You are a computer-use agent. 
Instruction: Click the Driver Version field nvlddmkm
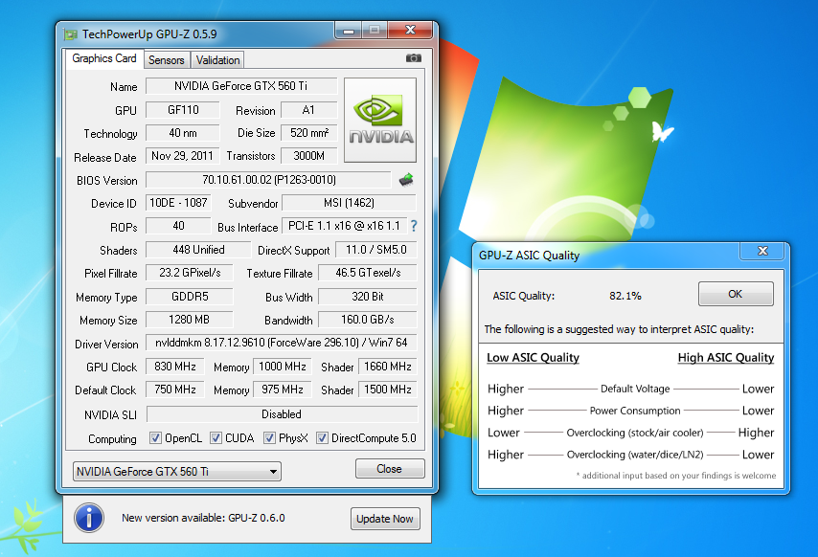(x=282, y=343)
